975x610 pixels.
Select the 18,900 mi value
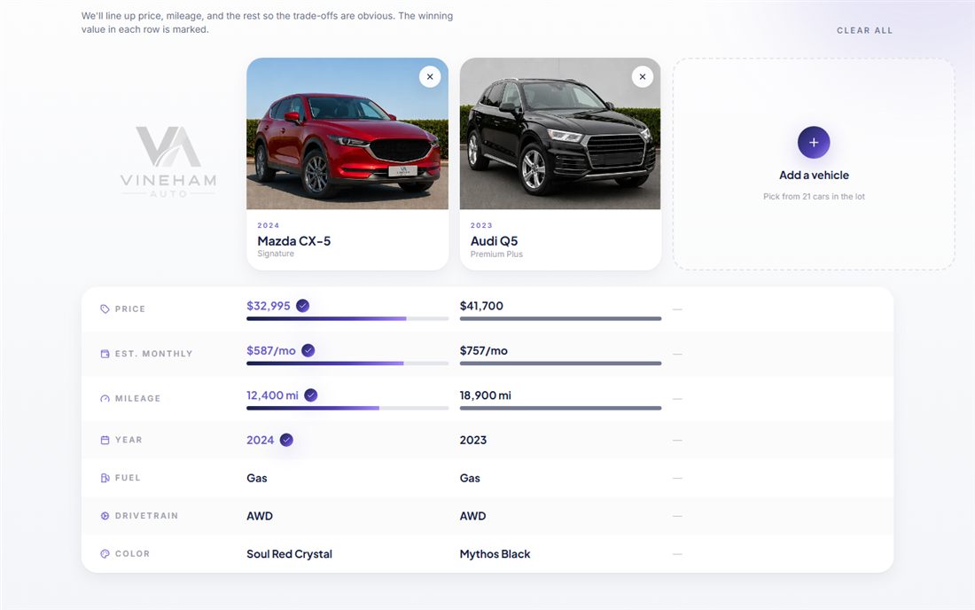pyautogui.click(x=485, y=395)
